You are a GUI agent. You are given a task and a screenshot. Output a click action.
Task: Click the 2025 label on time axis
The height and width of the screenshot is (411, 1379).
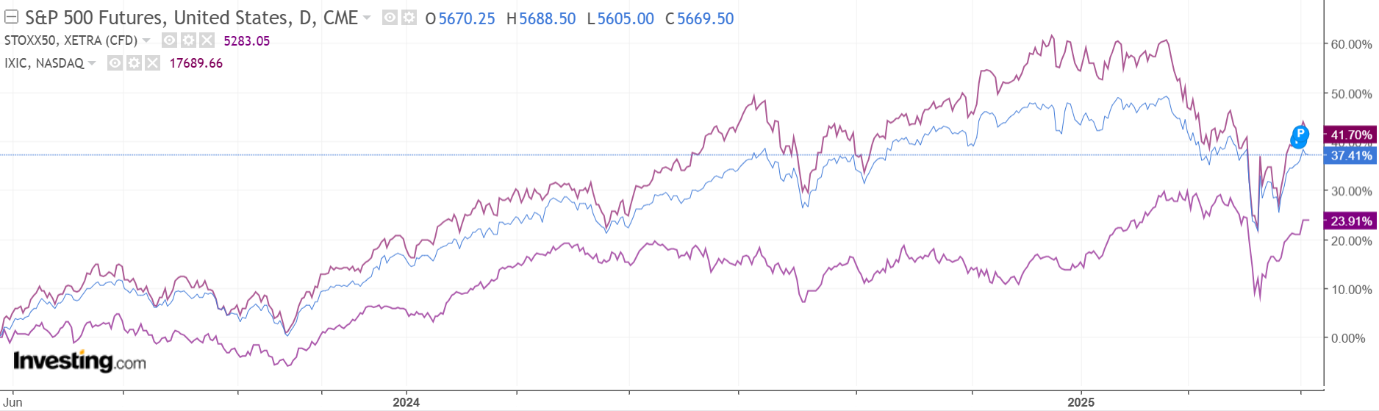[x=1081, y=402]
